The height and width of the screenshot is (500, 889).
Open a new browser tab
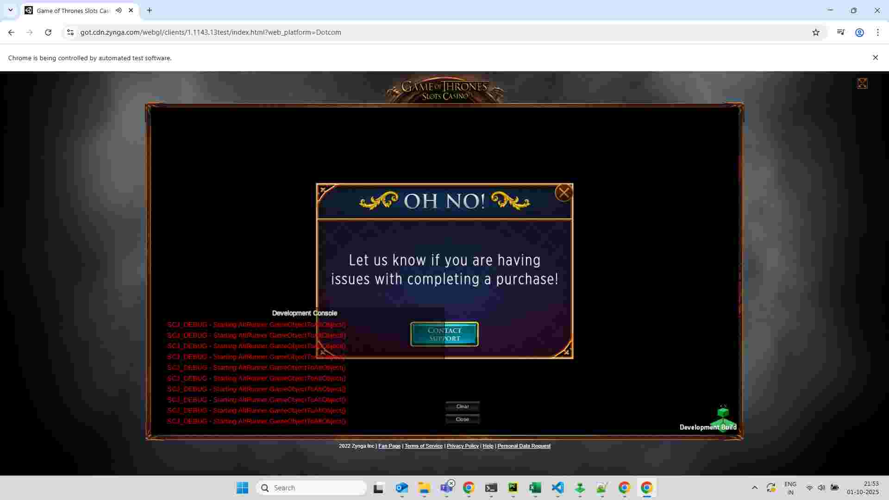coord(149,10)
